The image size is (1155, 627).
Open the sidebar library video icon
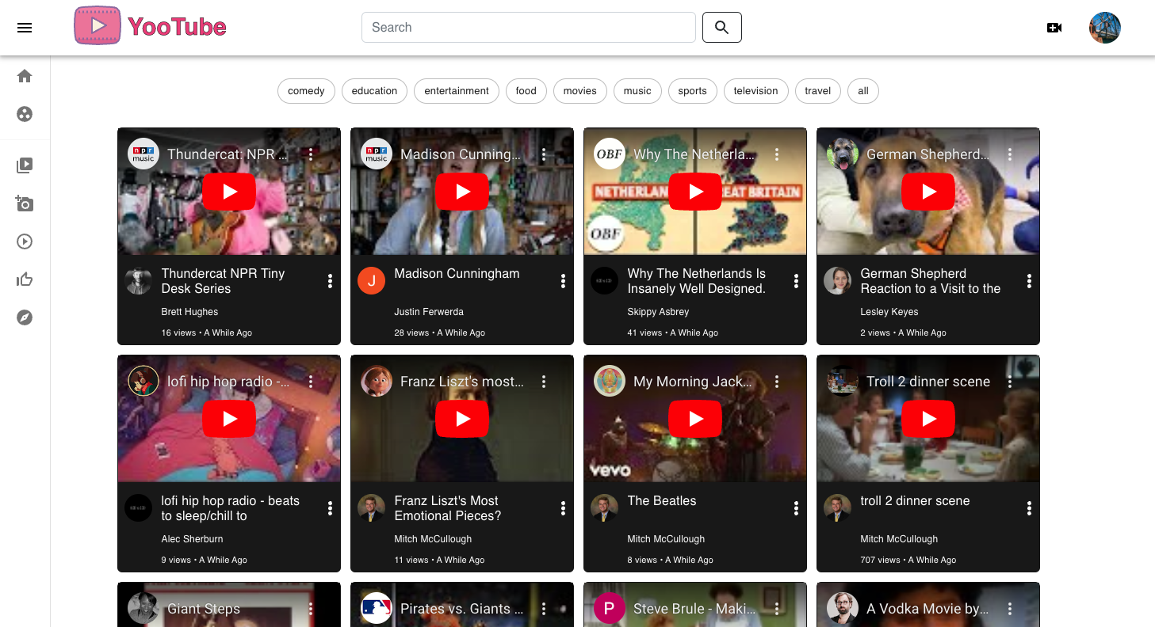pos(25,165)
